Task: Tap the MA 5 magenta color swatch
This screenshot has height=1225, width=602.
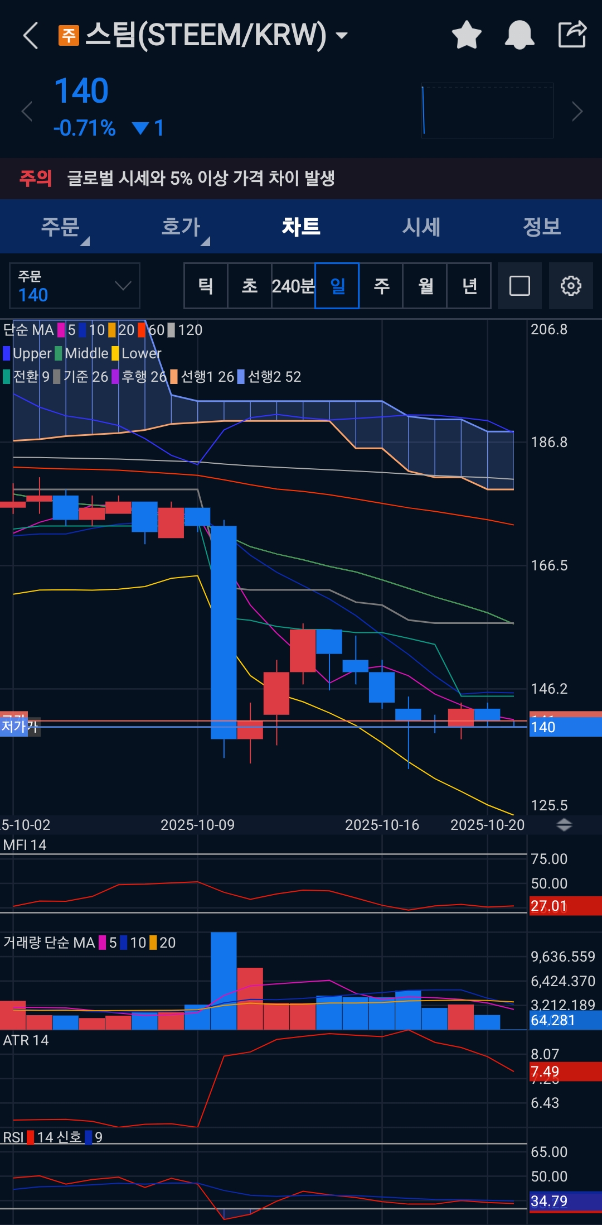Action: coord(61,330)
